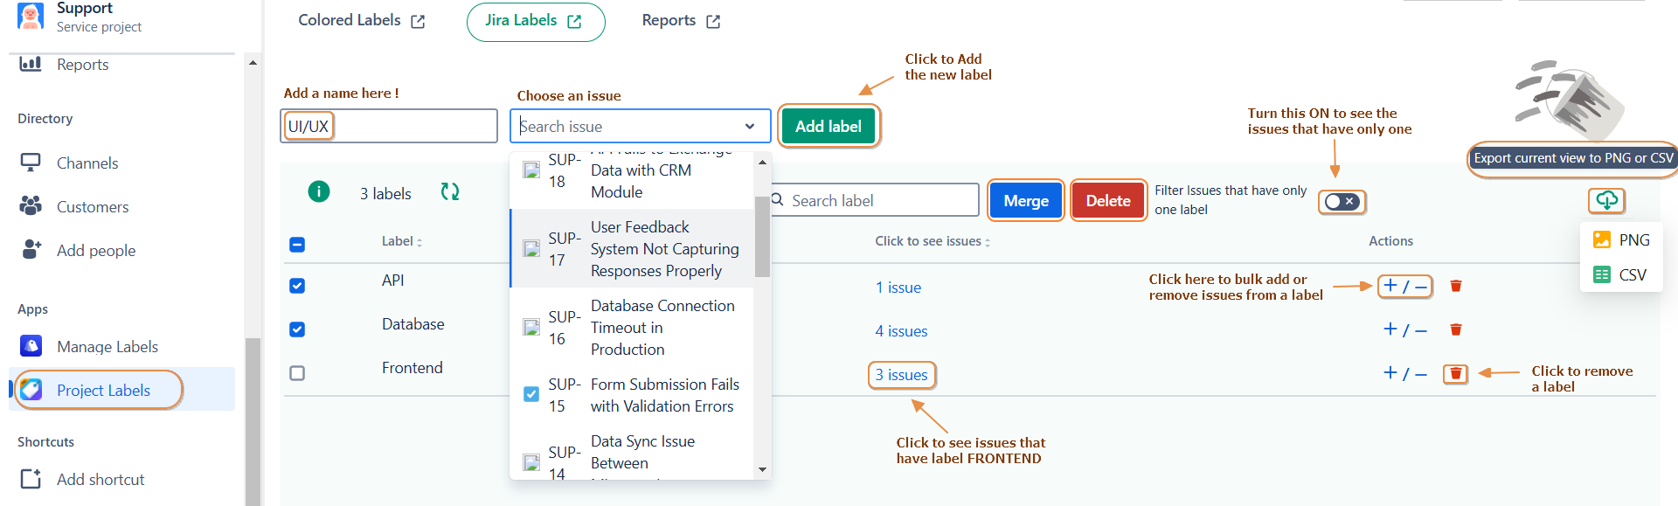Click the refresh labels icon
This screenshot has height=506, width=1678.
click(x=449, y=192)
